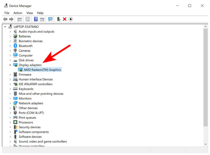Viewport: 210px width, 155px height.
Task: Expand the Network adapters category
Action: tap(10, 103)
